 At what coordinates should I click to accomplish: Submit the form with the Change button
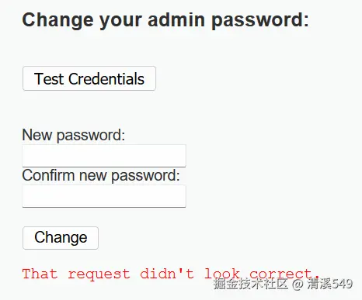tap(61, 238)
